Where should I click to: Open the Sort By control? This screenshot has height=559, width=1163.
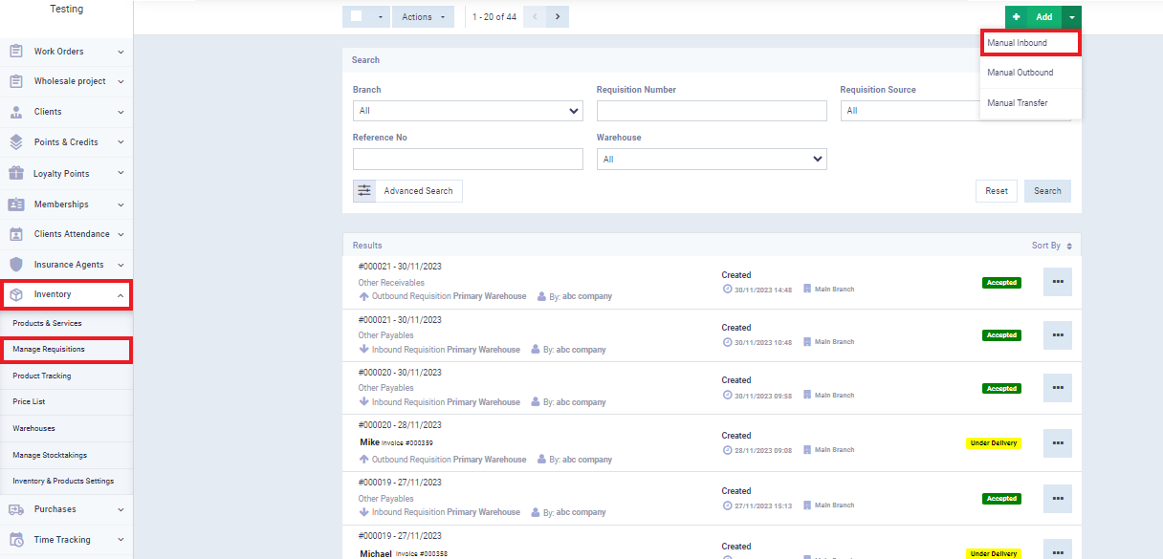coord(1051,246)
